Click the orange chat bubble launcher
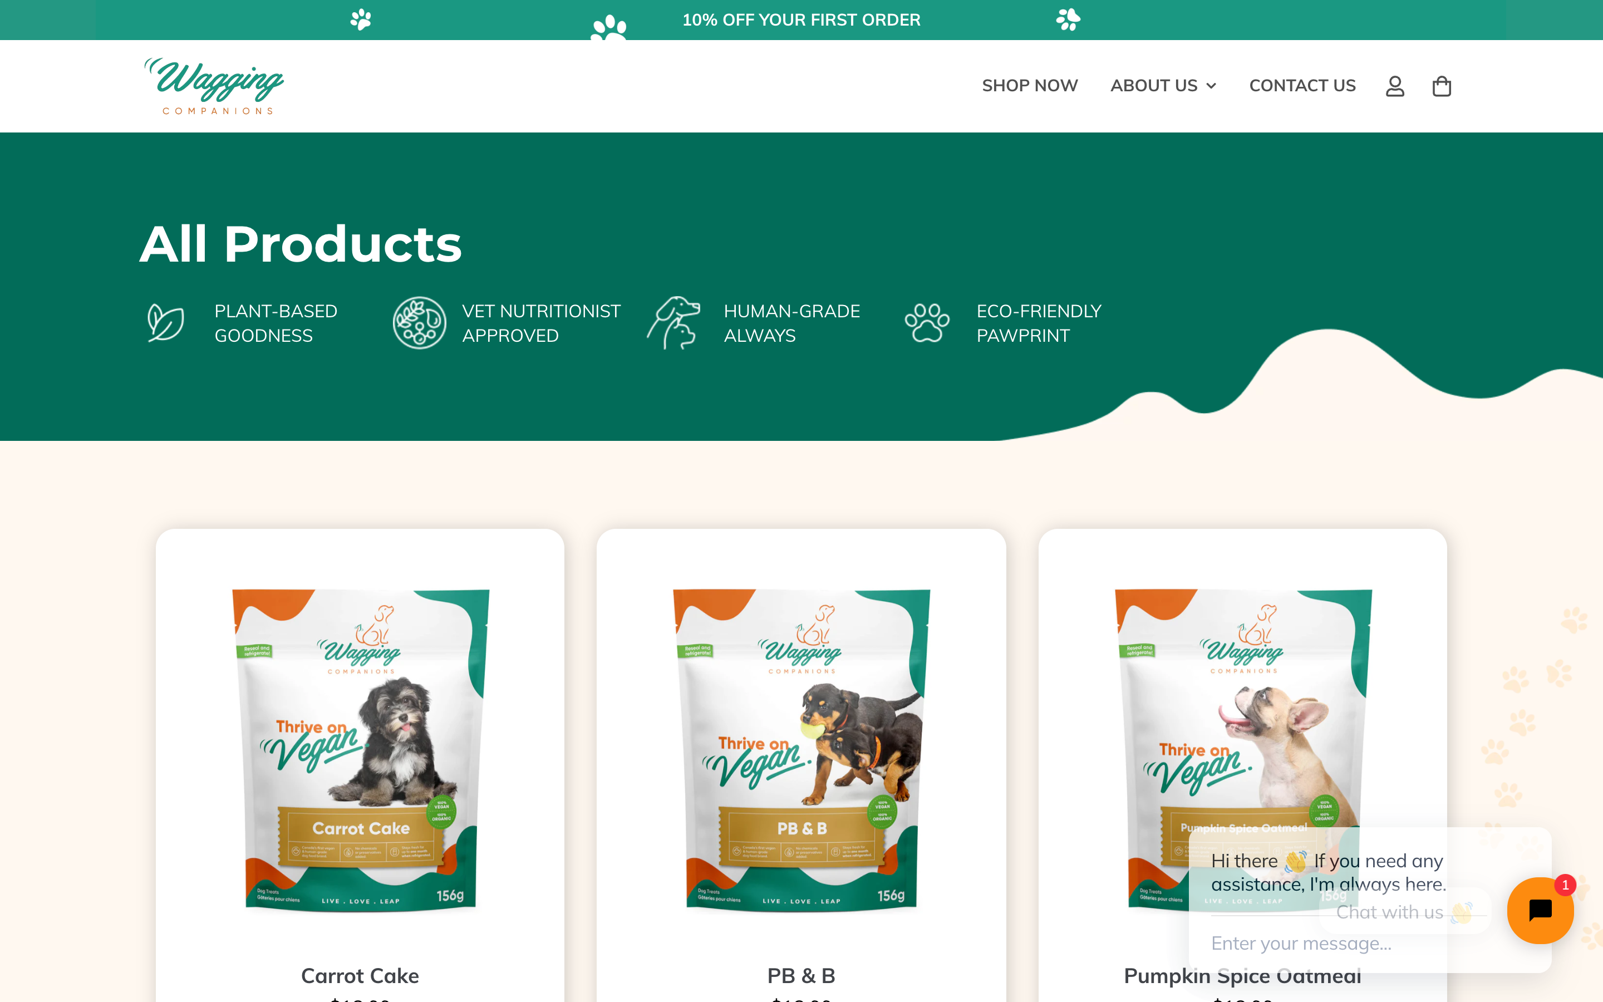Image resolution: width=1603 pixels, height=1002 pixels. coord(1540,911)
